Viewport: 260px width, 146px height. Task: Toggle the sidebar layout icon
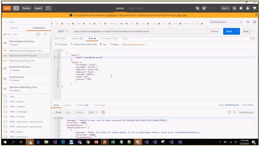coord(16,8)
